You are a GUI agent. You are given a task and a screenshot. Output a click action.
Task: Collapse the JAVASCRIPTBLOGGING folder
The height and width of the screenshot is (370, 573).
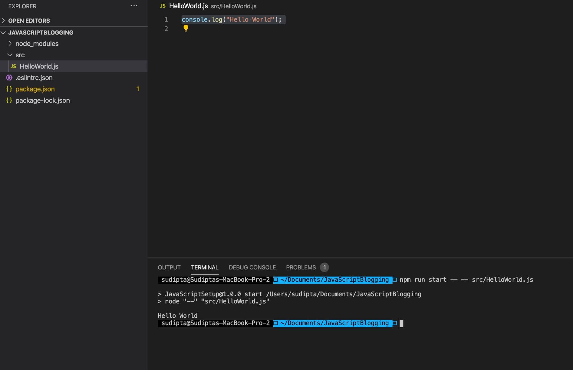(x=3, y=32)
